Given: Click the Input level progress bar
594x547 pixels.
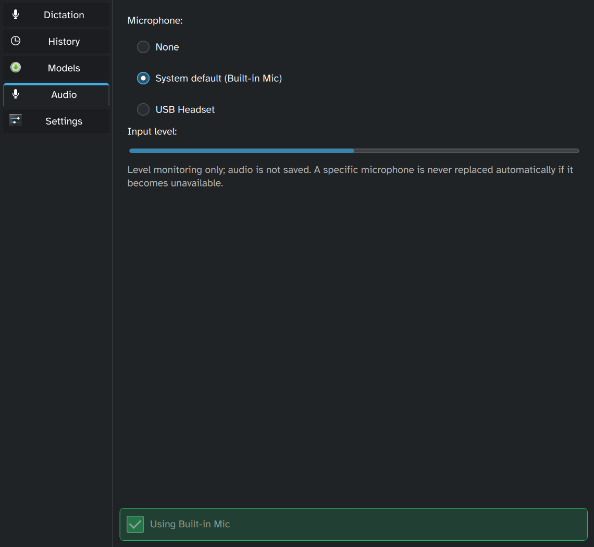Looking at the screenshot, I should tap(354, 151).
